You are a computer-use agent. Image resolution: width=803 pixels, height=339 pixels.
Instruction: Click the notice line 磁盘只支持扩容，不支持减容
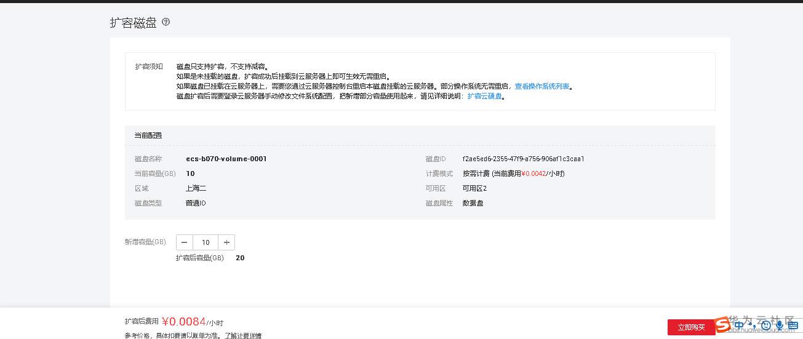222,66
